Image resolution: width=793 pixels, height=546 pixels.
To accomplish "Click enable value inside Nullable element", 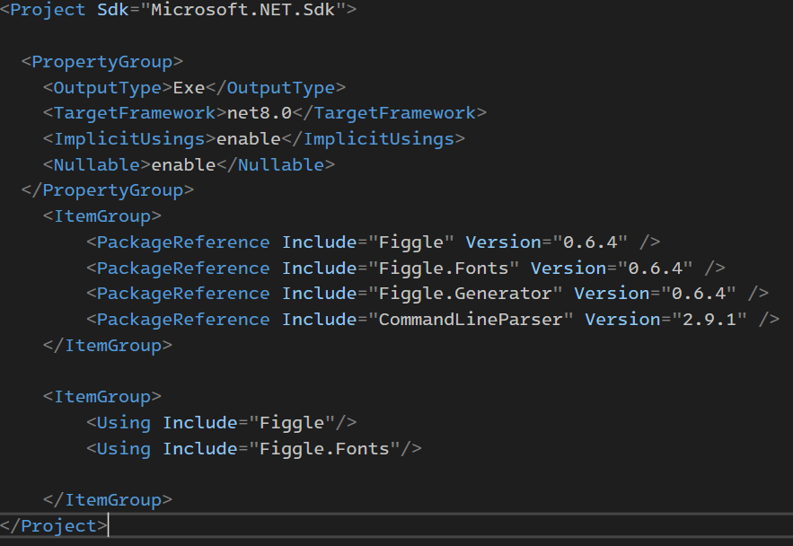I will 183,165.
